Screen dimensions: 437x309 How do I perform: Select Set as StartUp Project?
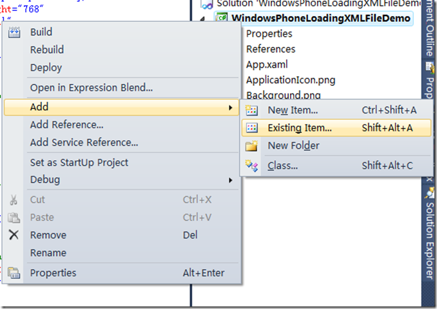[x=121, y=163]
